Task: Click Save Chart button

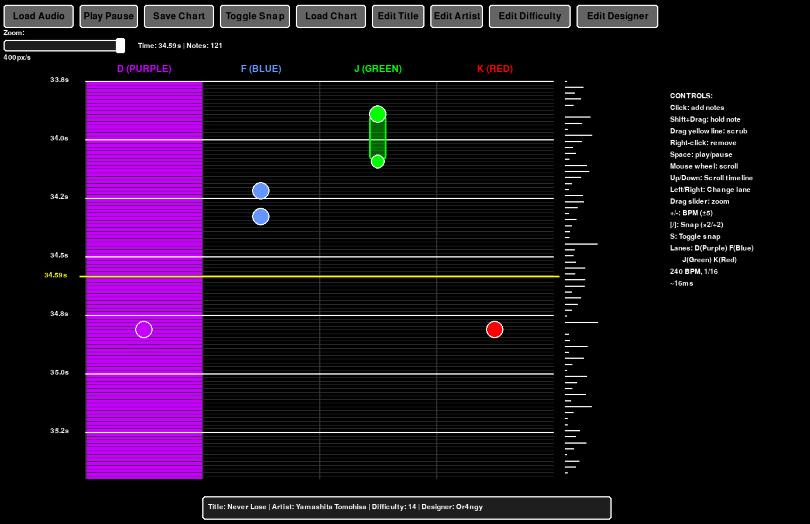Action: [179, 16]
